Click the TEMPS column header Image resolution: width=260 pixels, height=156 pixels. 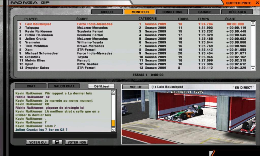point(203,19)
